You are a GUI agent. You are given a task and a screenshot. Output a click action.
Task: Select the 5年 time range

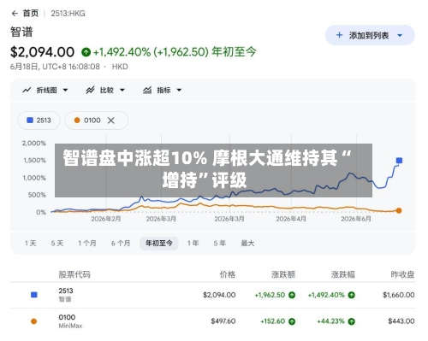[x=220, y=244]
